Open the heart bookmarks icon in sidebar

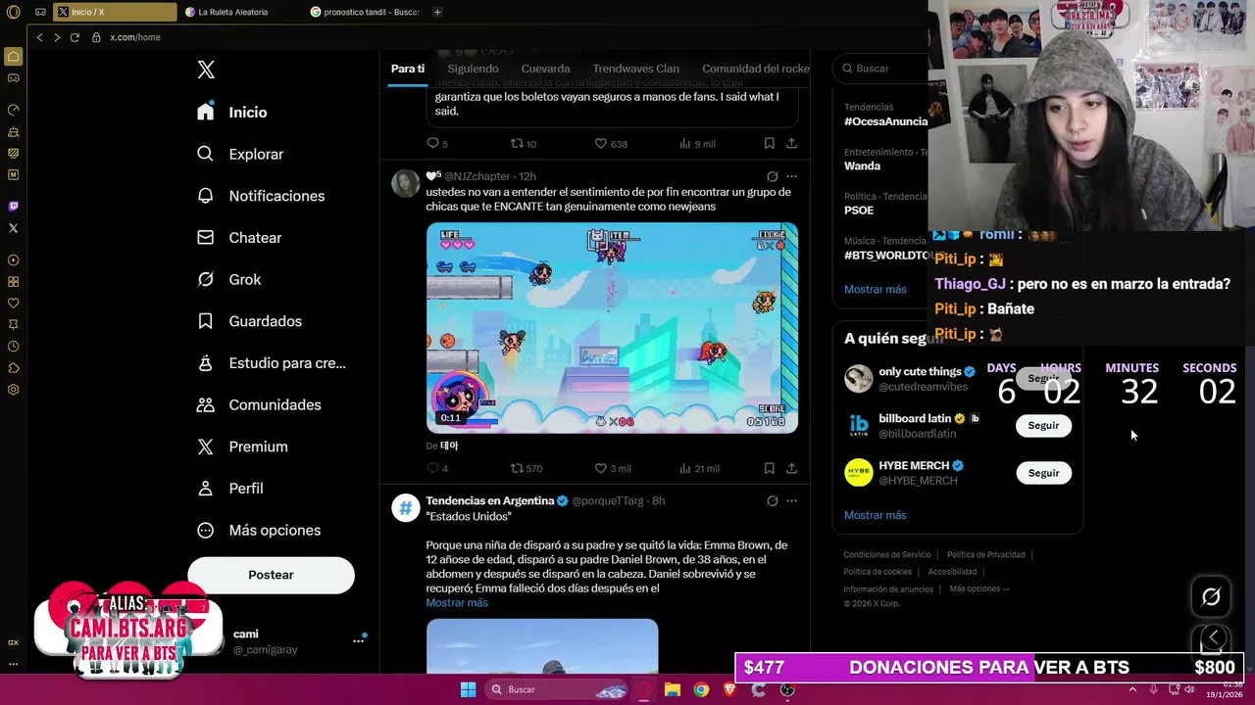(x=13, y=304)
